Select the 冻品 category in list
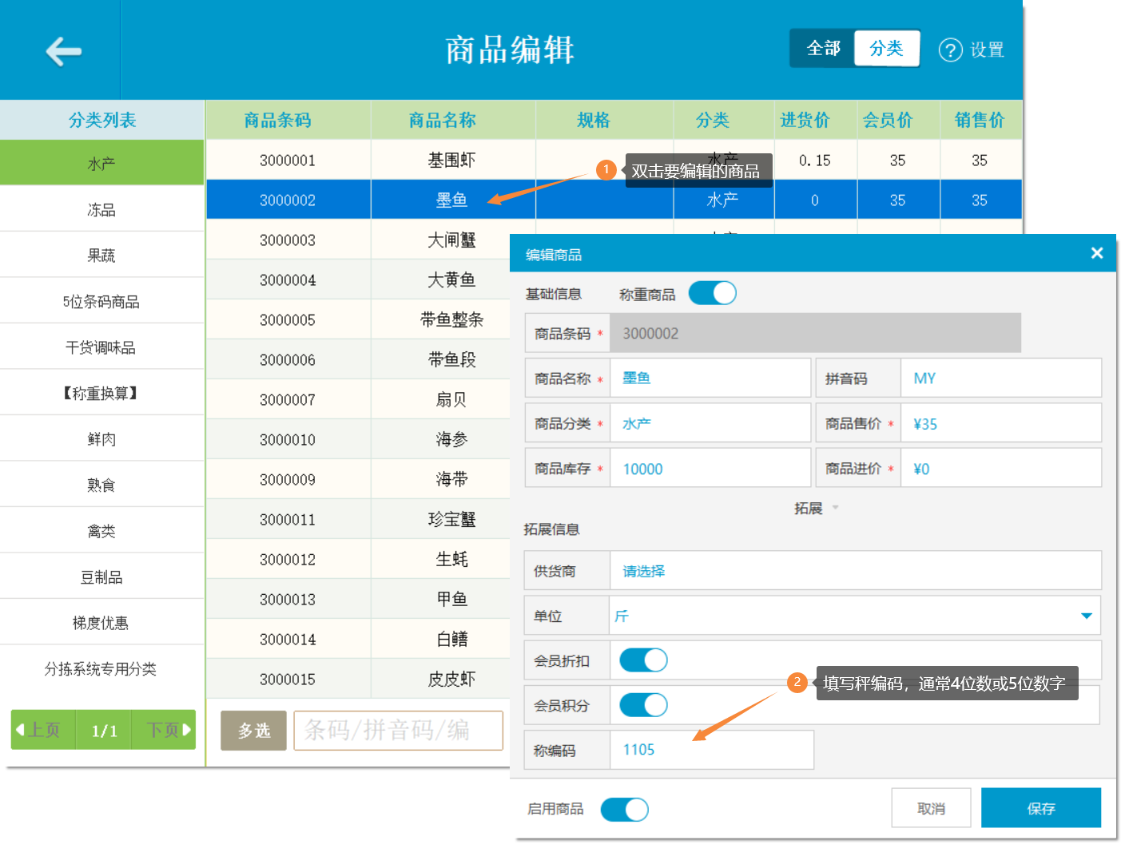Viewport: 1125px width, 848px height. point(101,209)
